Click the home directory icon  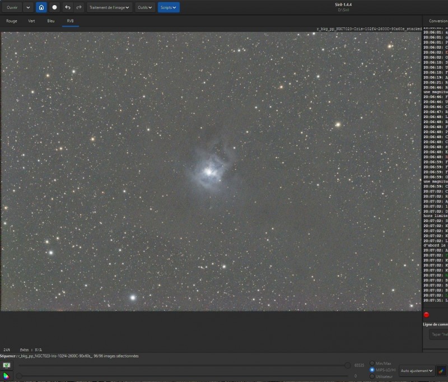tap(41, 7)
